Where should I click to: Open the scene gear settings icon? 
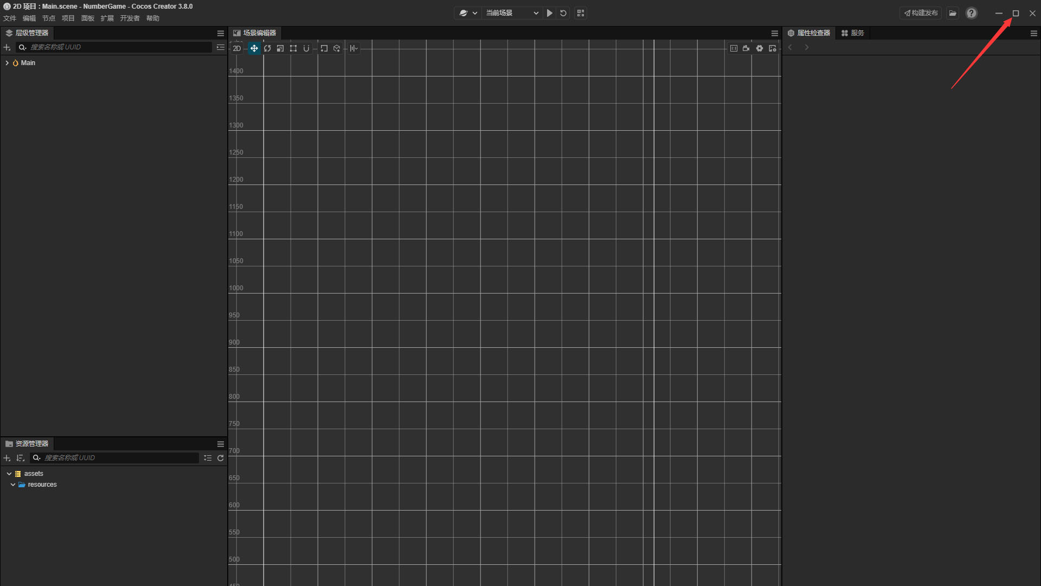[x=760, y=48]
